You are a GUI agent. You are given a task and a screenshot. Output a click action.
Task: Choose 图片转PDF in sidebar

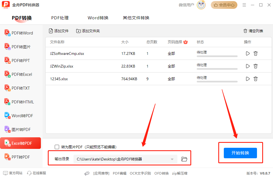(x=20, y=129)
